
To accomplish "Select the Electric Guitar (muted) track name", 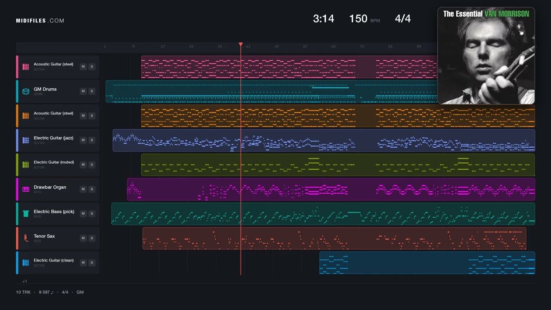I will (54, 162).
